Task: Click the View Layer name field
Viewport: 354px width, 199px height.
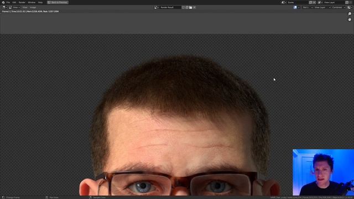Action: [x=334, y=2]
